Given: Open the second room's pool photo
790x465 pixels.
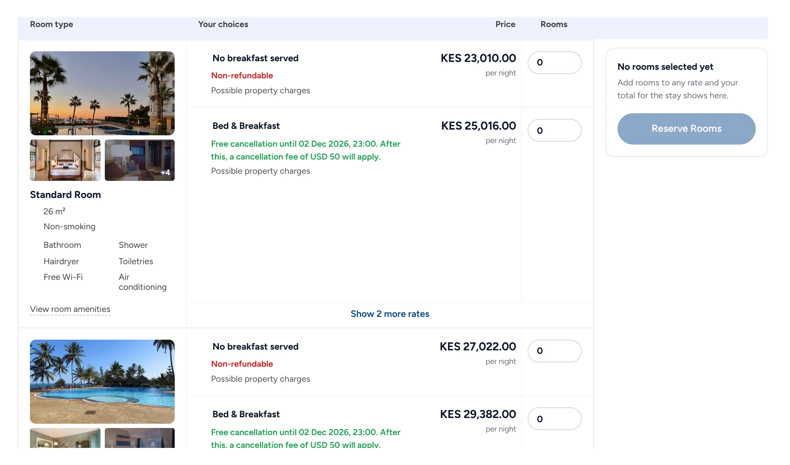Looking at the screenshot, I should (x=102, y=382).
